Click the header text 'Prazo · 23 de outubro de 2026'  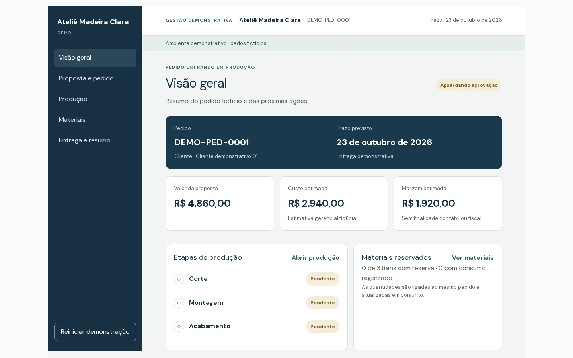465,20
